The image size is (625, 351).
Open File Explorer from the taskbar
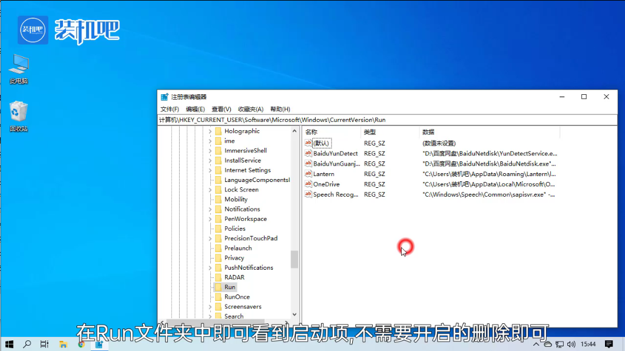pos(62,344)
